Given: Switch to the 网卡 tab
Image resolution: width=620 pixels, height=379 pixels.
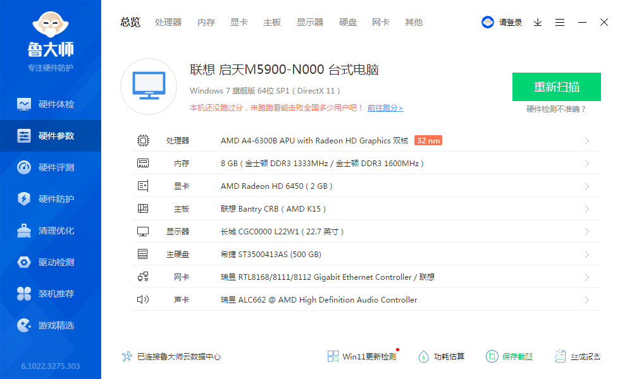Looking at the screenshot, I should [381, 23].
